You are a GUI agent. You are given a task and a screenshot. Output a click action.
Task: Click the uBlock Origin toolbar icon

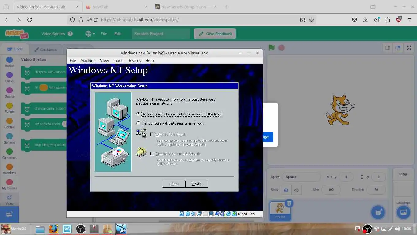[399, 20]
